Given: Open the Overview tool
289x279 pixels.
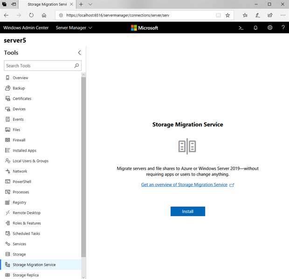Looking at the screenshot, I should 41,78.
